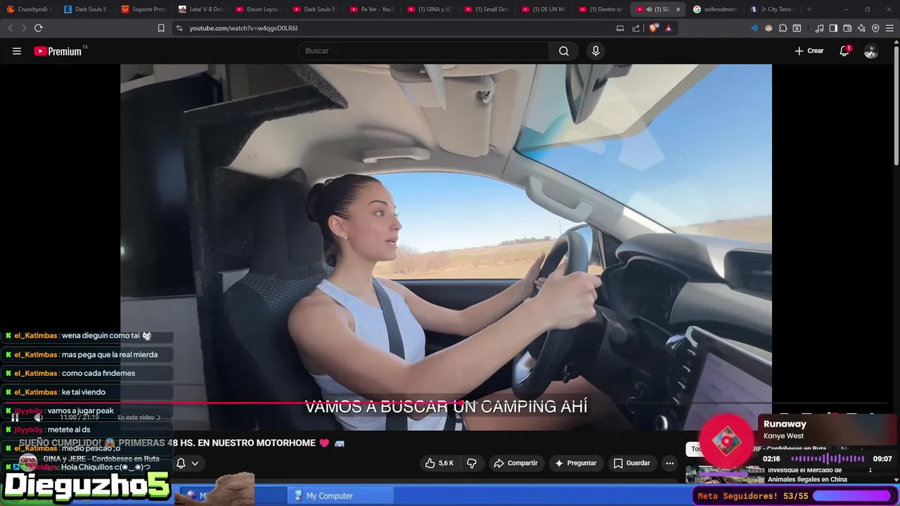The image size is (900, 506).
Task: Switch to the Pa Ver - YouTube tab
Action: (x=373, y=9)
